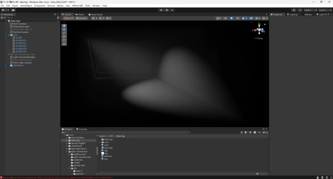This screenshot has width=333, height=179.
Task: Switch to the Lighting tab
Action: [x=292, y=14]
